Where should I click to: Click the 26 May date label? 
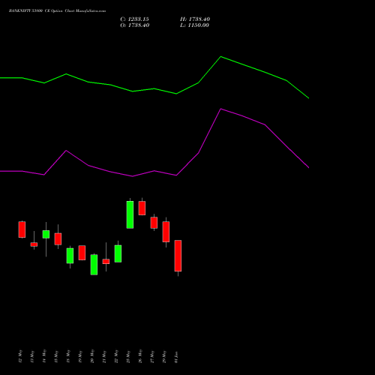[140, 356]
